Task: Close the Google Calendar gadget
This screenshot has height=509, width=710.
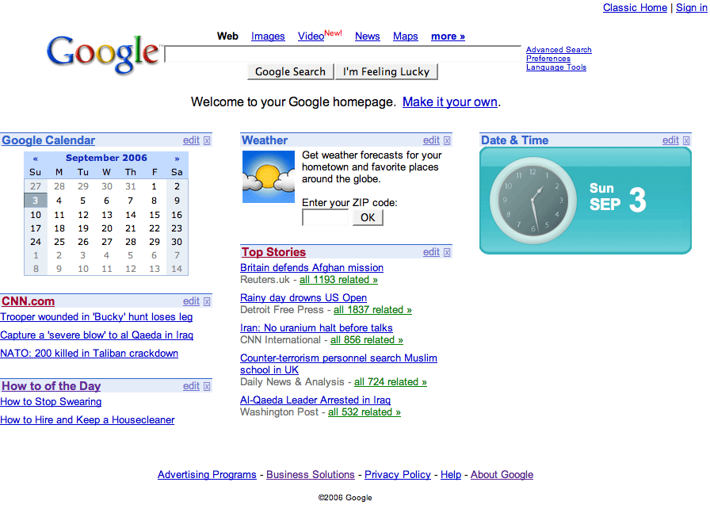Action: point(207,140)
